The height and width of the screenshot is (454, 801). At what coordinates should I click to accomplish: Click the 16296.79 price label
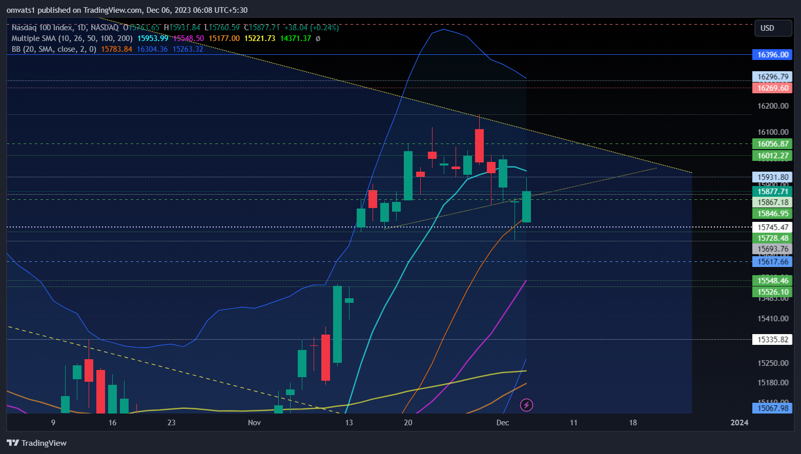(x=772, y=77)
